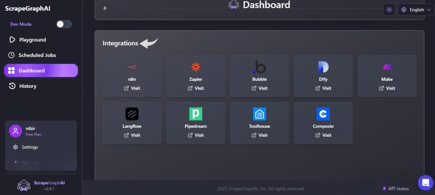Click the Toolhouse integration logo
Screen dimensions: 435x195
[259, 114]
